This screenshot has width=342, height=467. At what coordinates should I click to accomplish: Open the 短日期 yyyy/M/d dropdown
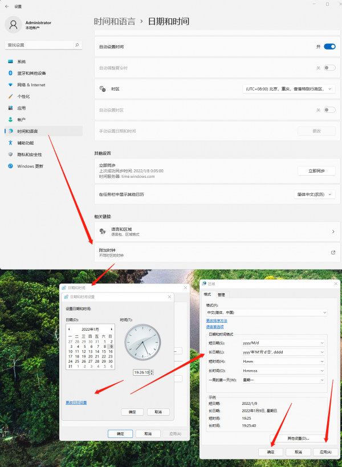tap(283, 343)
